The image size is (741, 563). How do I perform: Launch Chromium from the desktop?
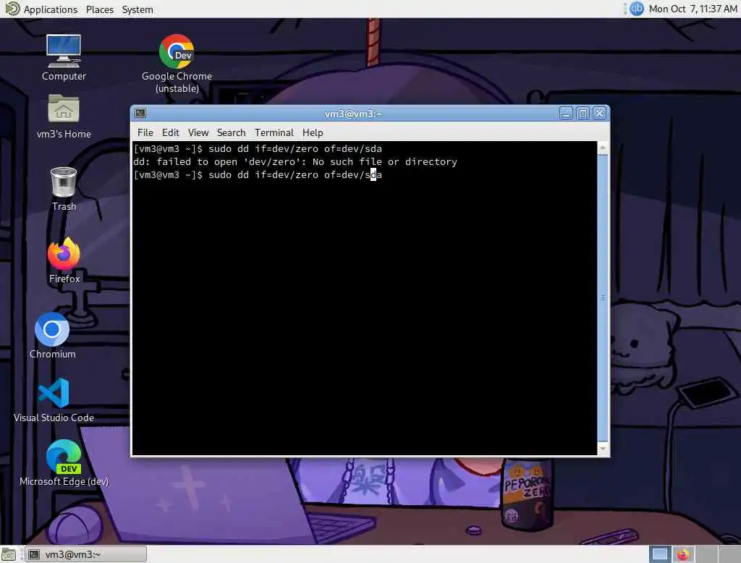pyautogui.click(x=52, y=335)
